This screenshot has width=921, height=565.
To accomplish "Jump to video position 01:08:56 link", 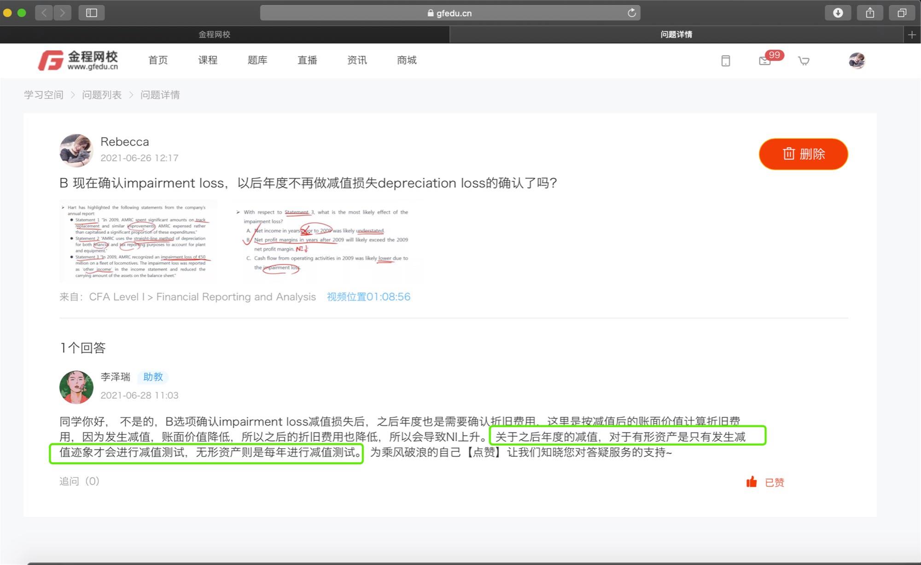I will click(368, 297).
